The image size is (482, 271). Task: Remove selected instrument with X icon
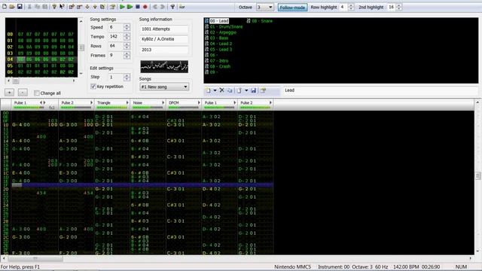pyautogui.click(x=221, y=90)
